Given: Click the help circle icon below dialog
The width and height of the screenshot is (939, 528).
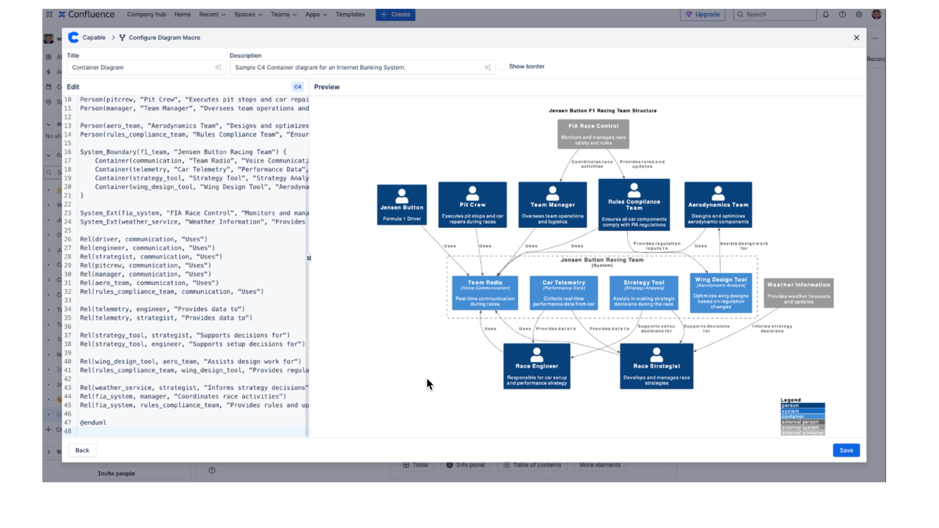Looking at the screenshot, I should (x=212, y=470).
